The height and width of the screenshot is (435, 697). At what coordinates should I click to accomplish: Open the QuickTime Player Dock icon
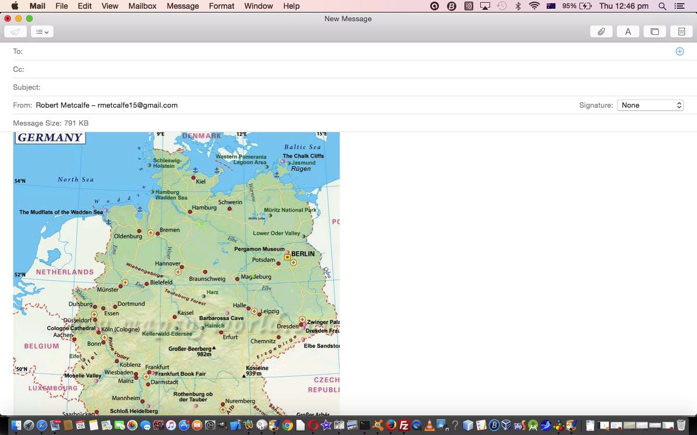coord(417,425)
